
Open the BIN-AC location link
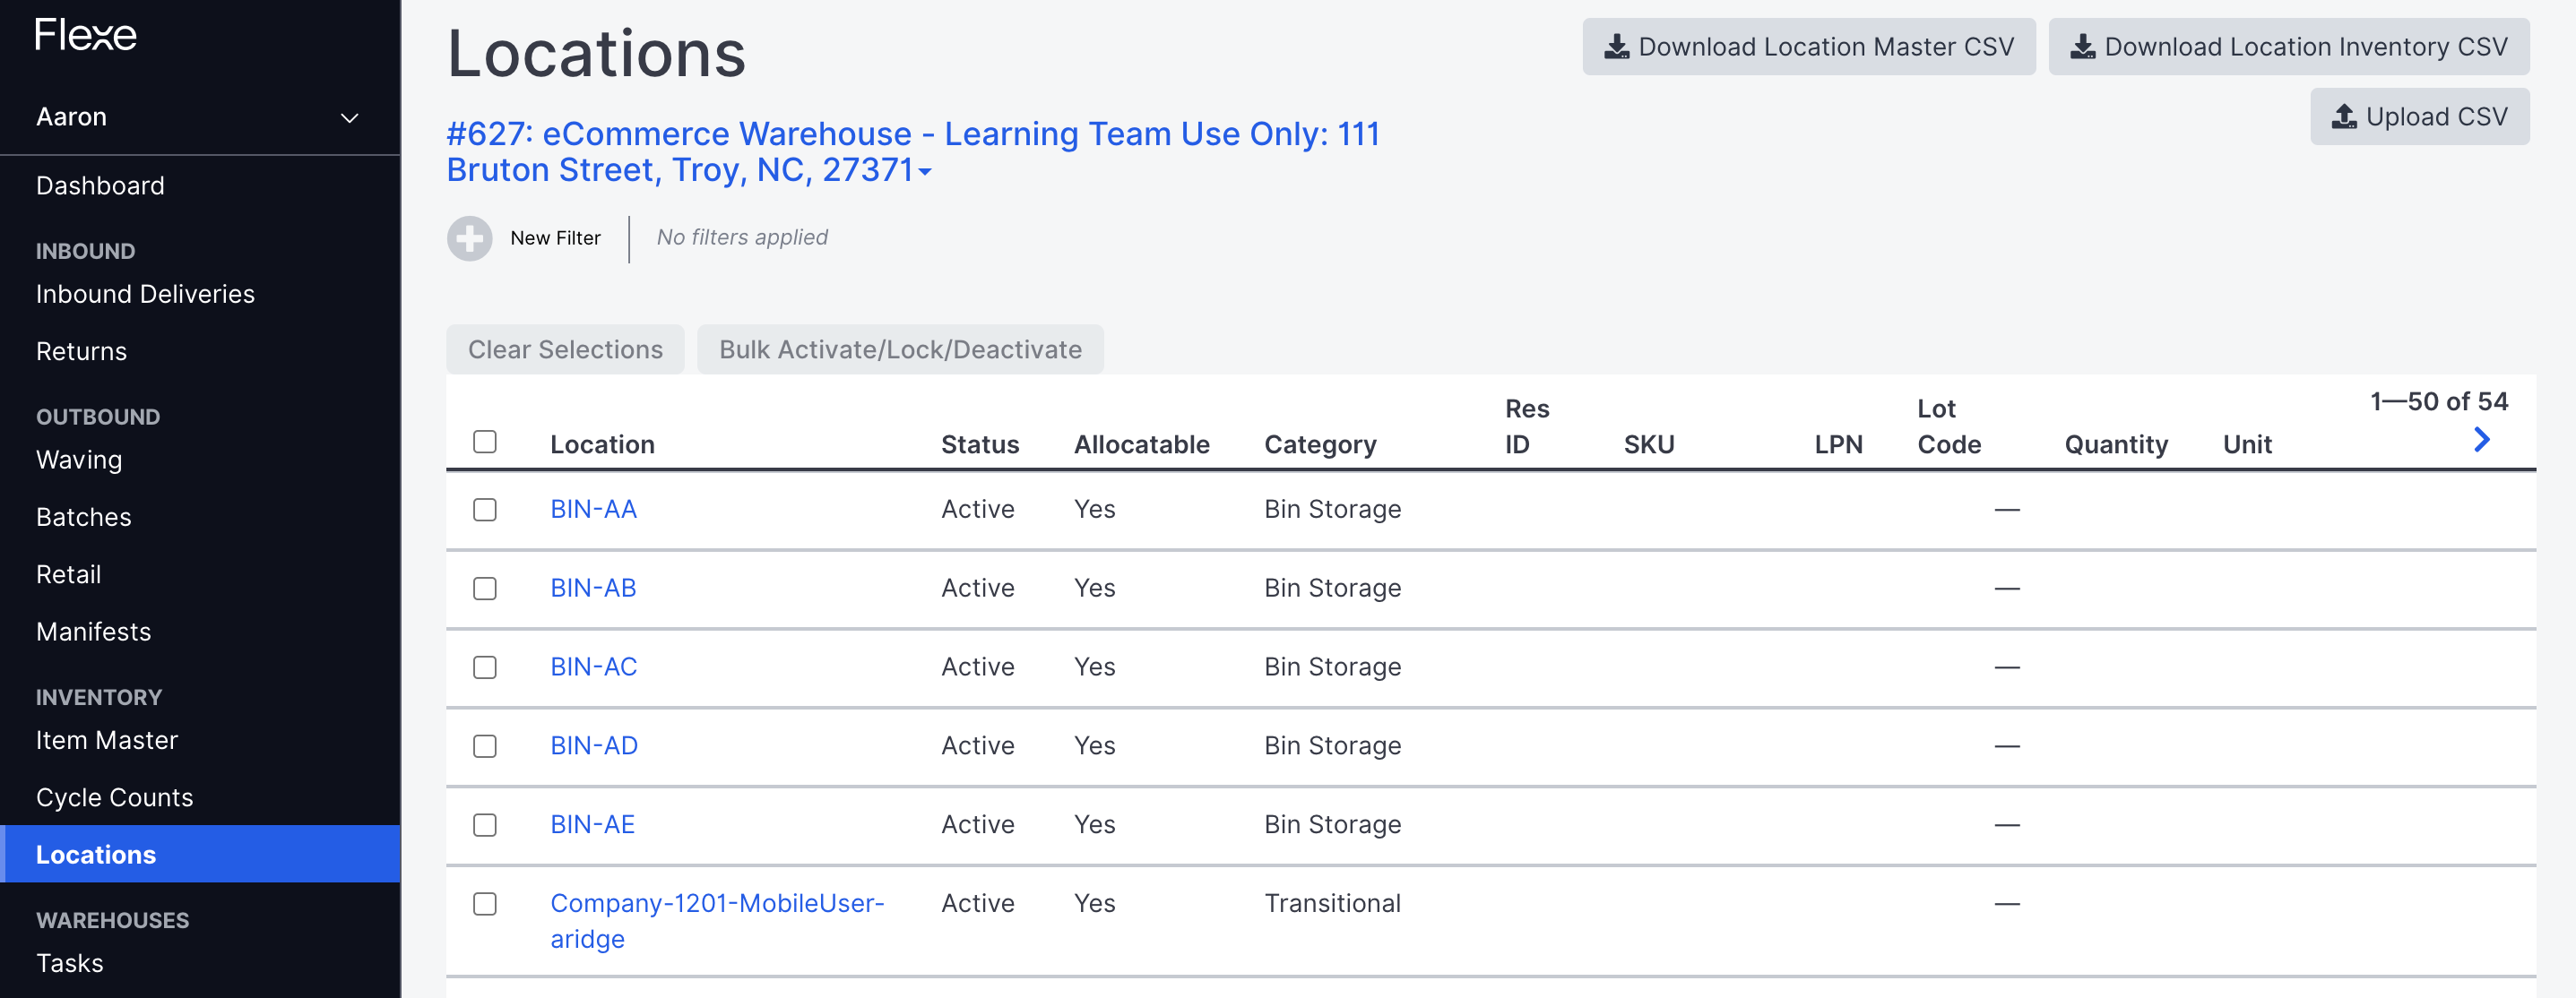point(593,666)
